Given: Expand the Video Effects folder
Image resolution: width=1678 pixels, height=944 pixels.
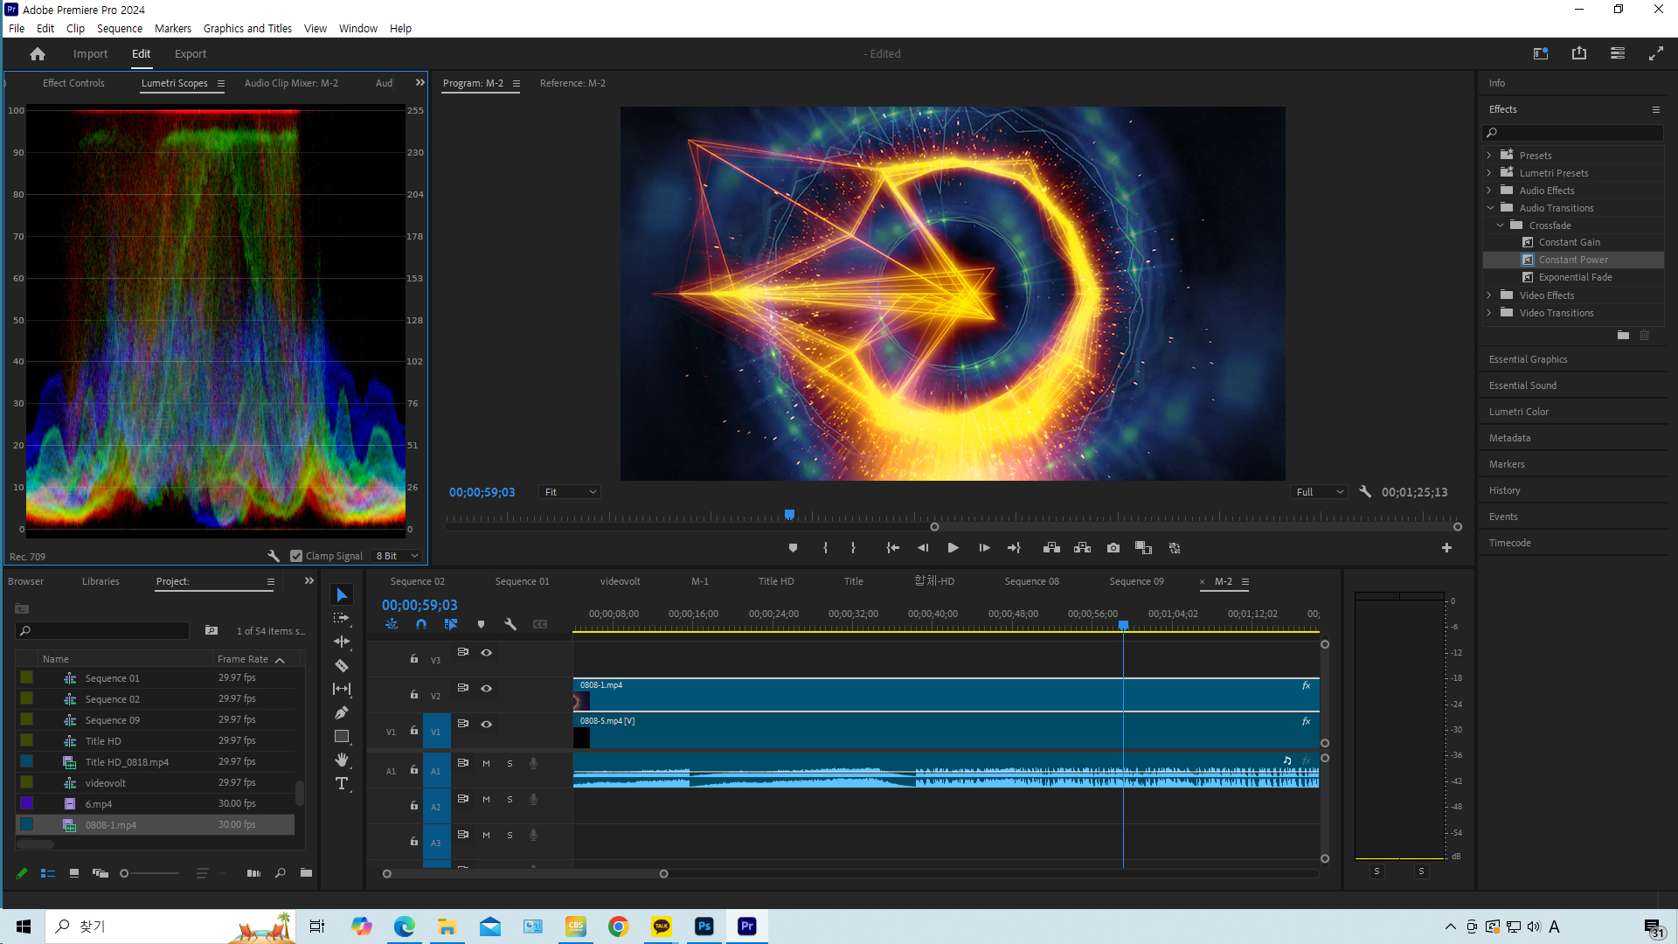Looking at the screenshot, I should (x=1490, y=295).
